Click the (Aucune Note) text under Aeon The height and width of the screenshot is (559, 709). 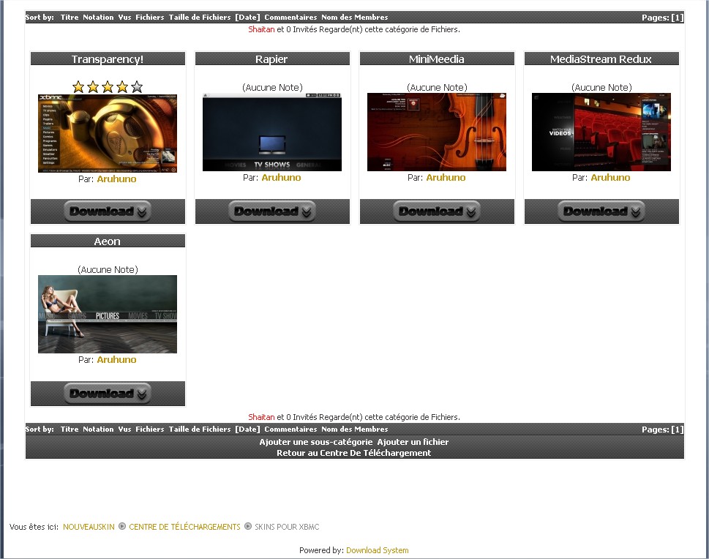(x=108, y=269)
